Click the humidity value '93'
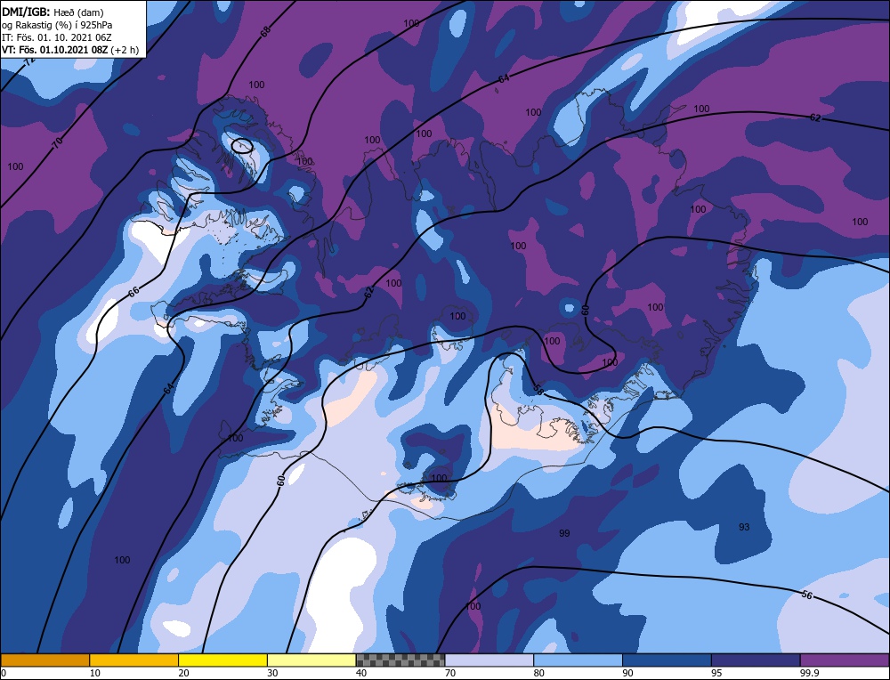 tap(744, 527)
